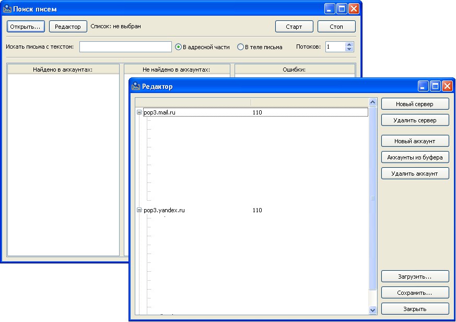Click the Не найдено в аккаунтах header

177,70
